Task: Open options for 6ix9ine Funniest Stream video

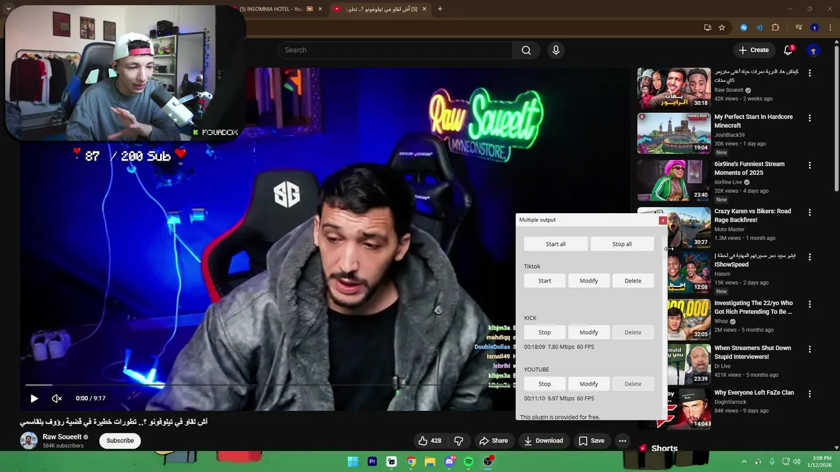Action: (809, 165)
